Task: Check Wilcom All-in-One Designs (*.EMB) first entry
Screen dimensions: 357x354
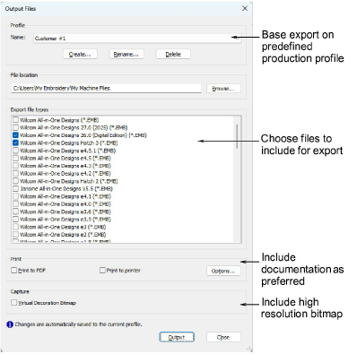Action: 15,120
